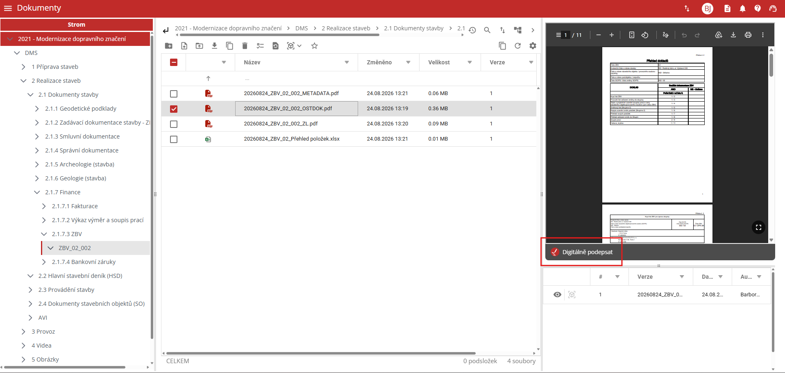Select 2.1.7.4 Bankovní záruky tree item

[x=84, y=262]
